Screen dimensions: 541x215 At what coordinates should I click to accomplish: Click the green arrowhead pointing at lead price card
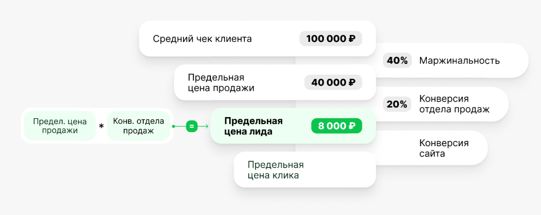(x=206, y=126)
